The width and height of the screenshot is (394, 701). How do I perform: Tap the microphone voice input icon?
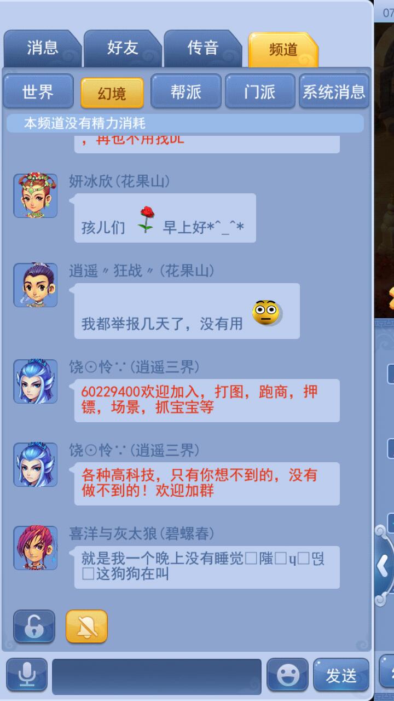26,675
